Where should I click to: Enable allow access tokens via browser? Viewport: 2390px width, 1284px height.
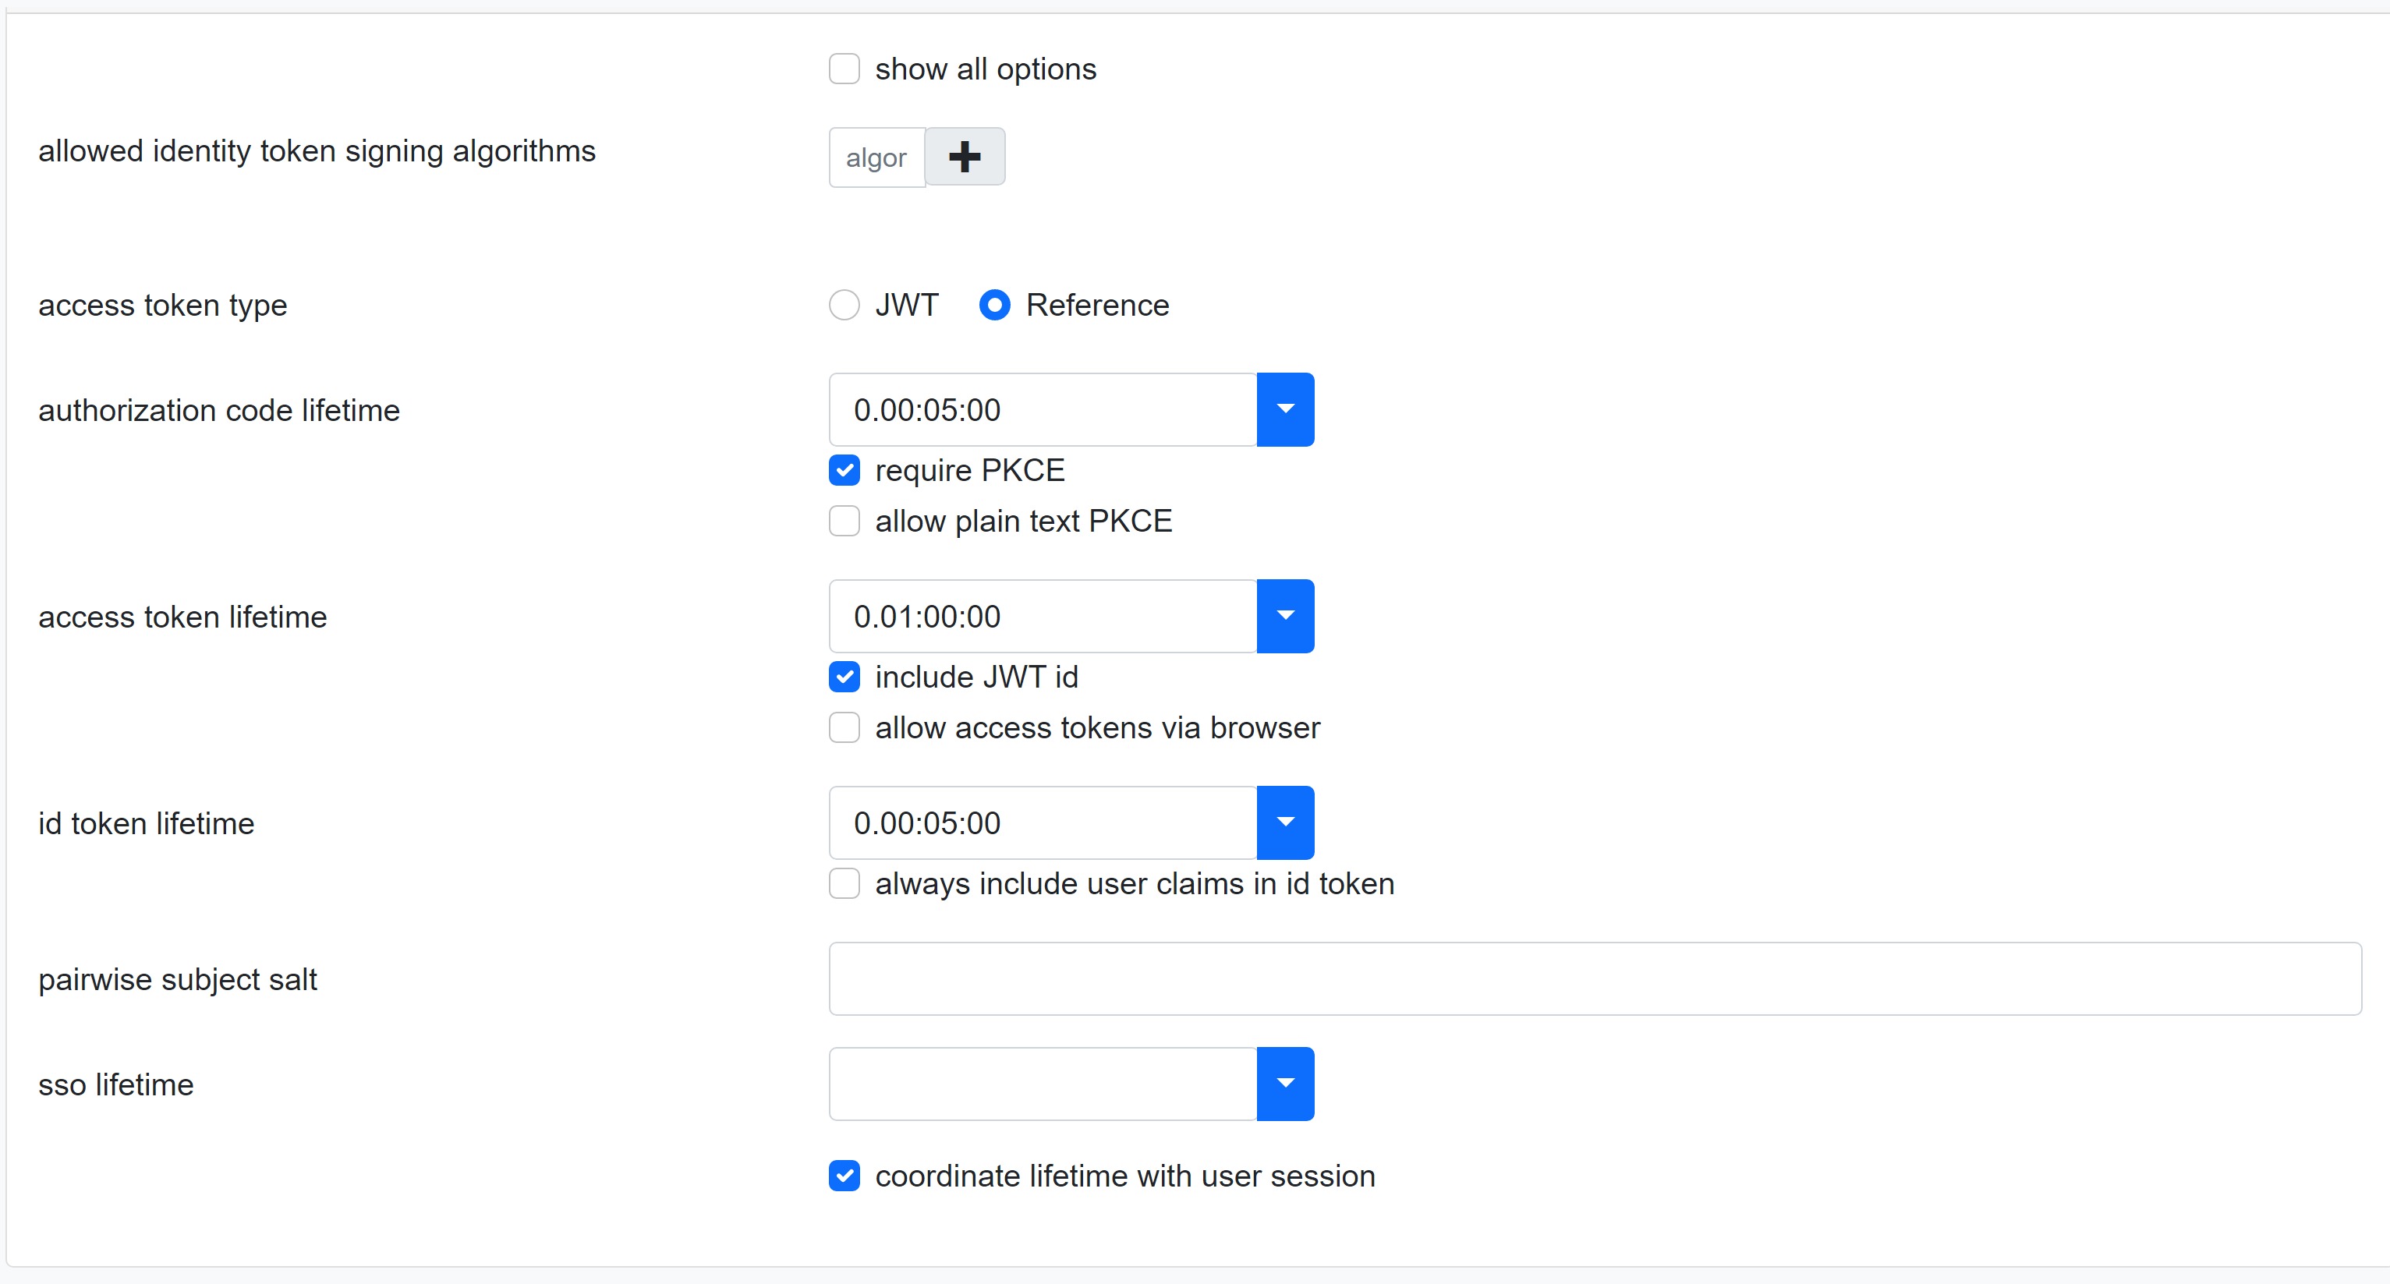[x=846, y=726]
